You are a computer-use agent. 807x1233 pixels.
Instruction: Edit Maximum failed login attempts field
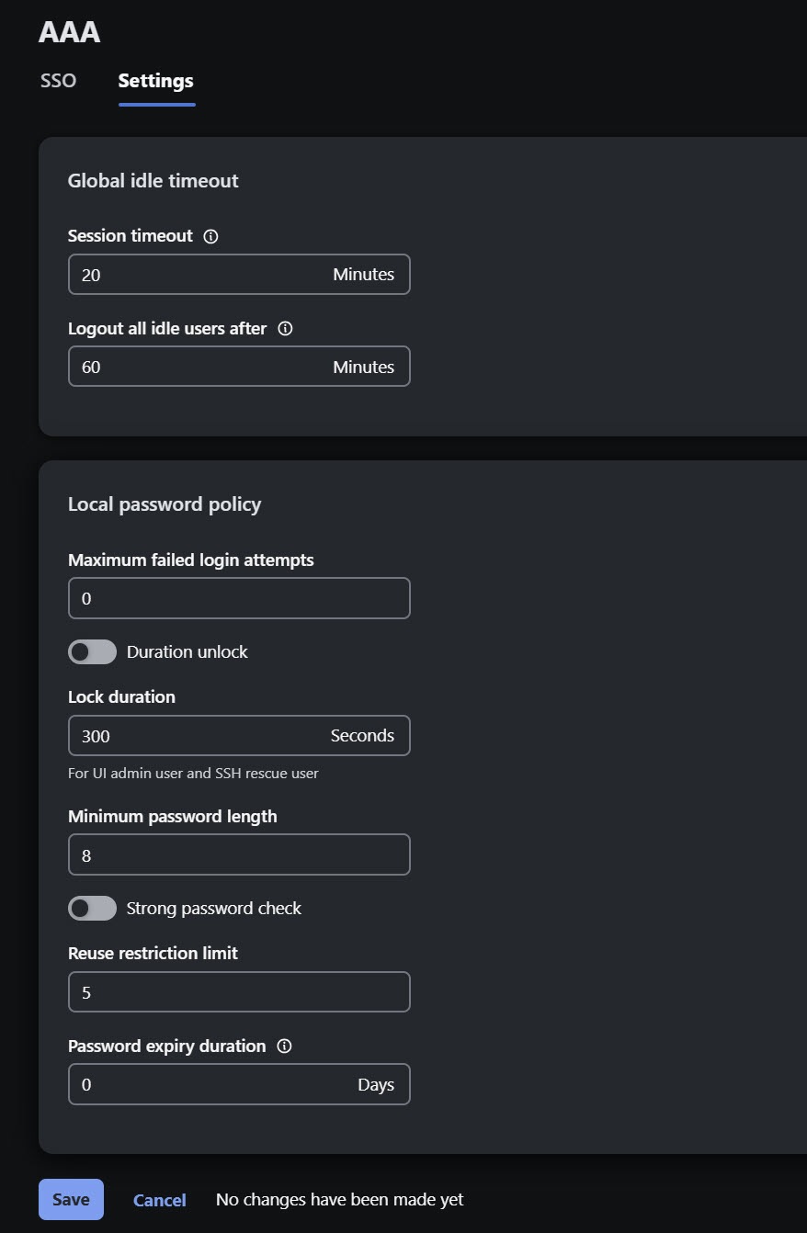[x=239, y=598]
